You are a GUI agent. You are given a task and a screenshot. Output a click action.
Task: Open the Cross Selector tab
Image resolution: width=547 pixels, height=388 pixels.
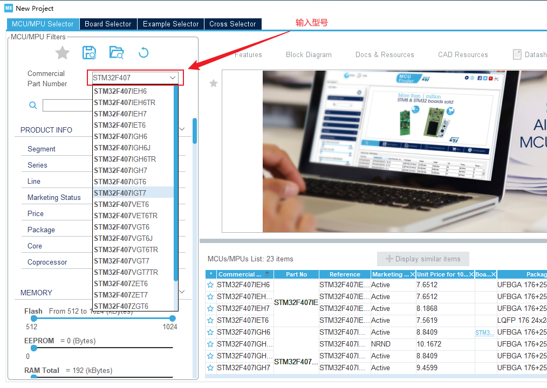[233, 24]
